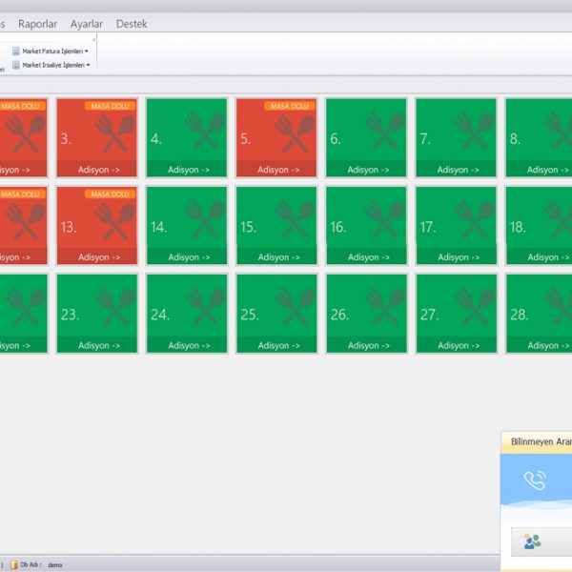572x572 pixels.
Task: Click MASA DOLU badge on table 13
Action: [110, 194]
